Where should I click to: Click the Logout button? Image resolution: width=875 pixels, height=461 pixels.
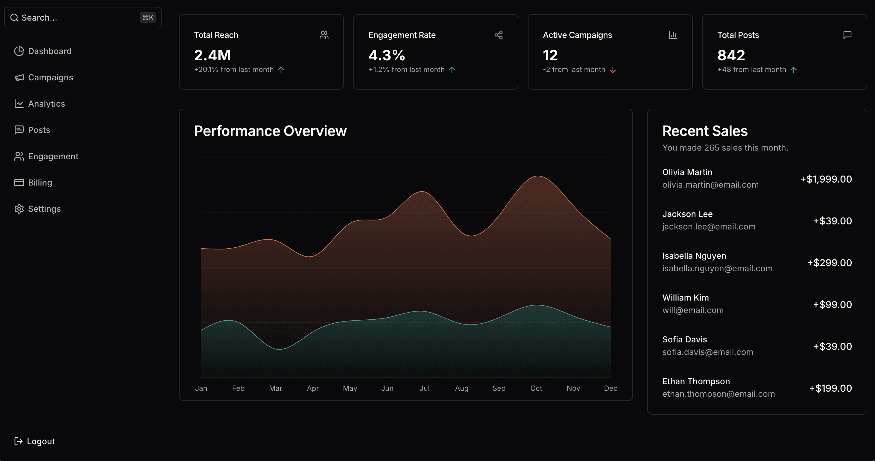click(41, 441)
